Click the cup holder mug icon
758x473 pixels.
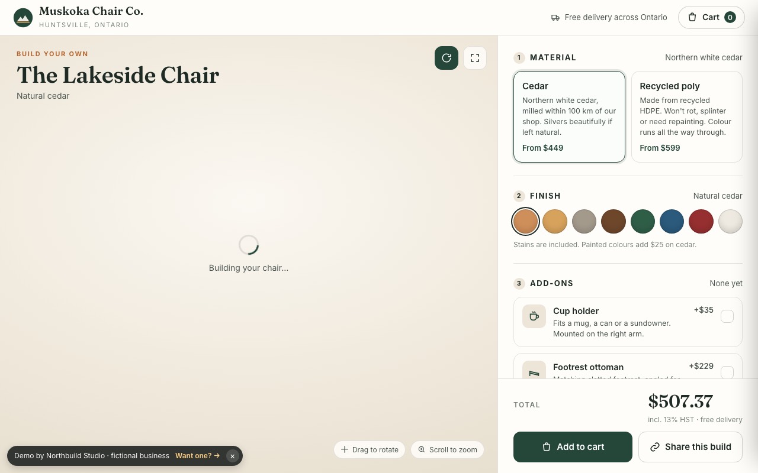pos(534,316)
